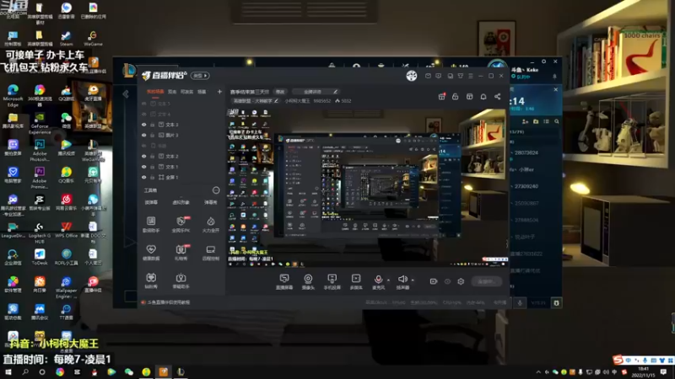675x379 pixels.
Task: Open 全民乐PK tool
Action: (x=181, y=224)
